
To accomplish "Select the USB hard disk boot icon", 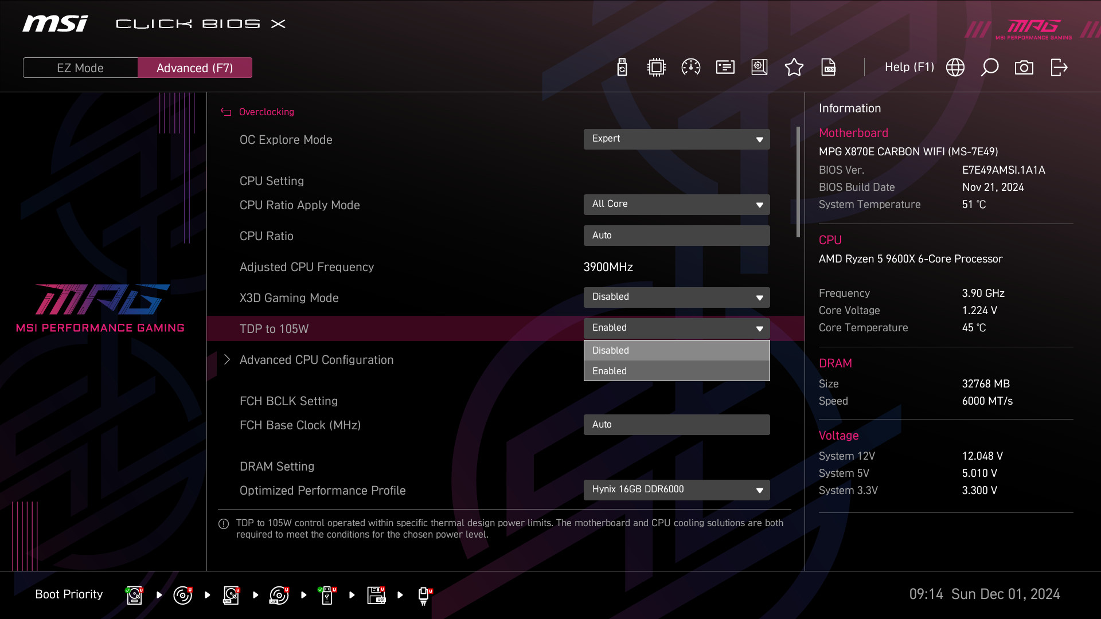I will point(231,595).
